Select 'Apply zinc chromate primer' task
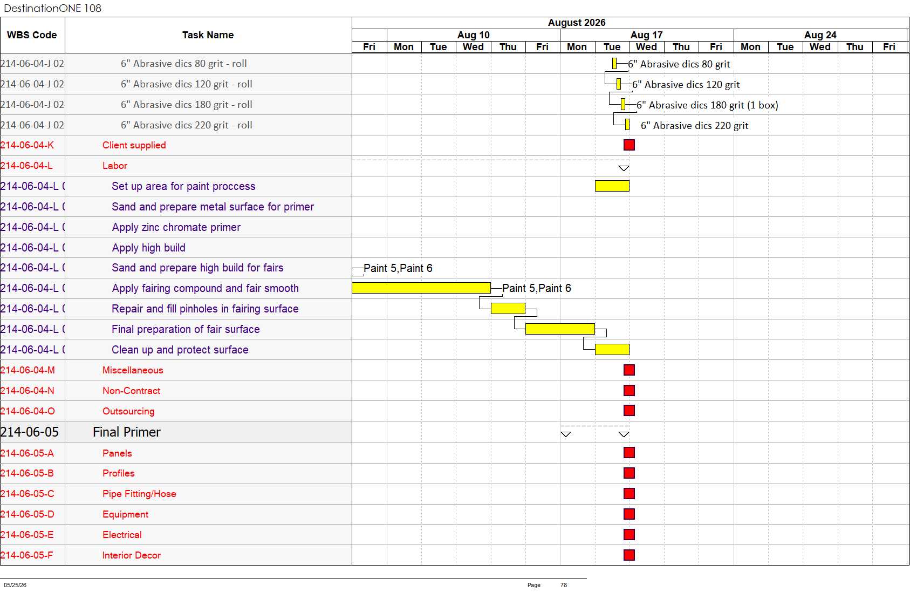910x592 pixels. [176, 227]
